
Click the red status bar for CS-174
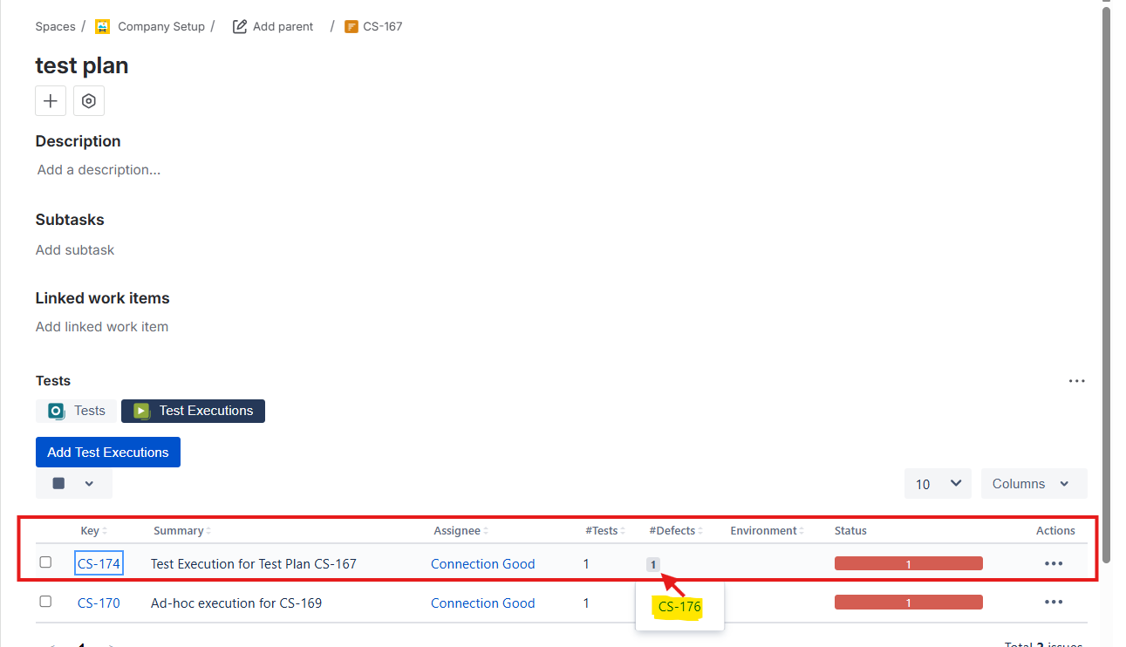(x=908, y=564)
